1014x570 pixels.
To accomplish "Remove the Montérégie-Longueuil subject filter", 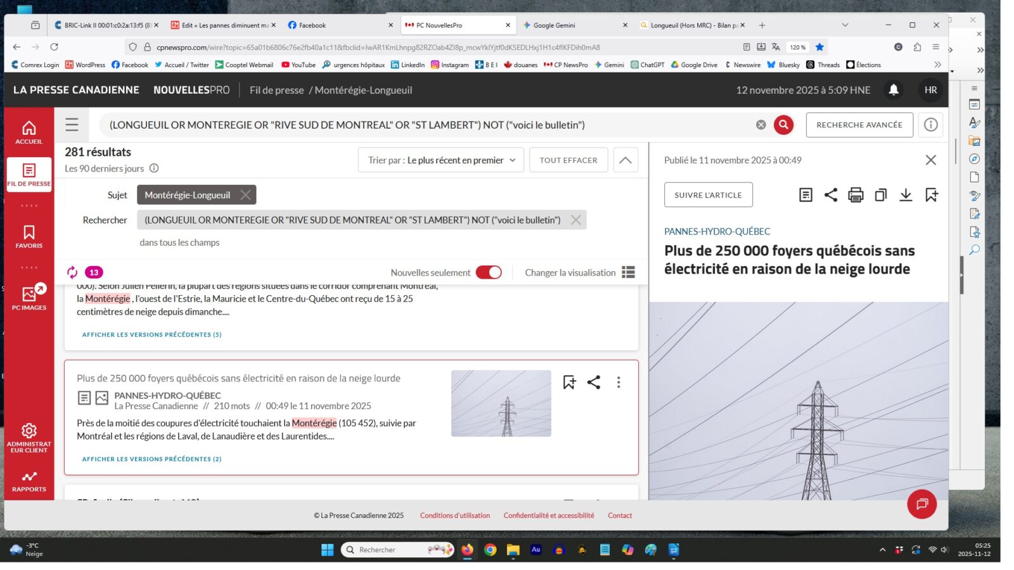I will pyautogui.click(x=245, y=195).
